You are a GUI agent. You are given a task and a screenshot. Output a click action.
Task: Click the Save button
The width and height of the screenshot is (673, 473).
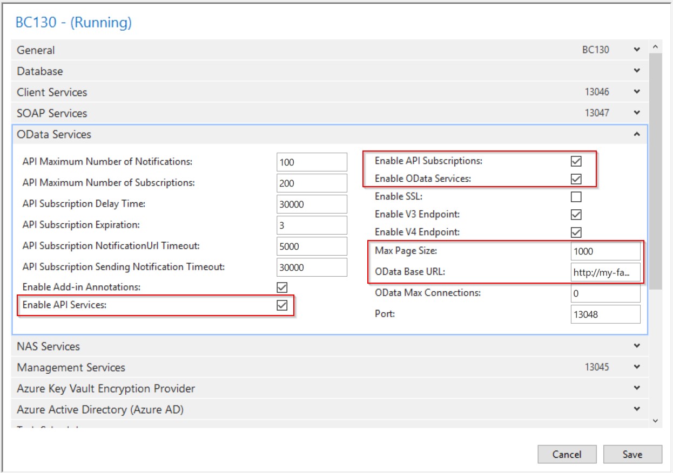click(x=632, y=454)
